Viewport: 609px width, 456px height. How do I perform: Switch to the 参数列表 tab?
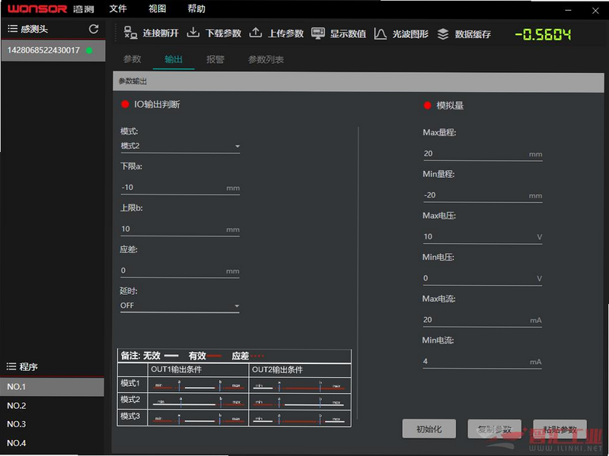coord(266,60)
